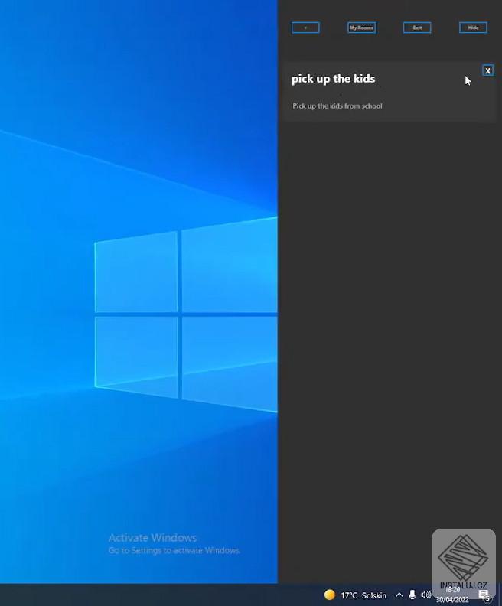Open the notification action center icon
Viewport: 502px width, 606px height.
[484, 595]
